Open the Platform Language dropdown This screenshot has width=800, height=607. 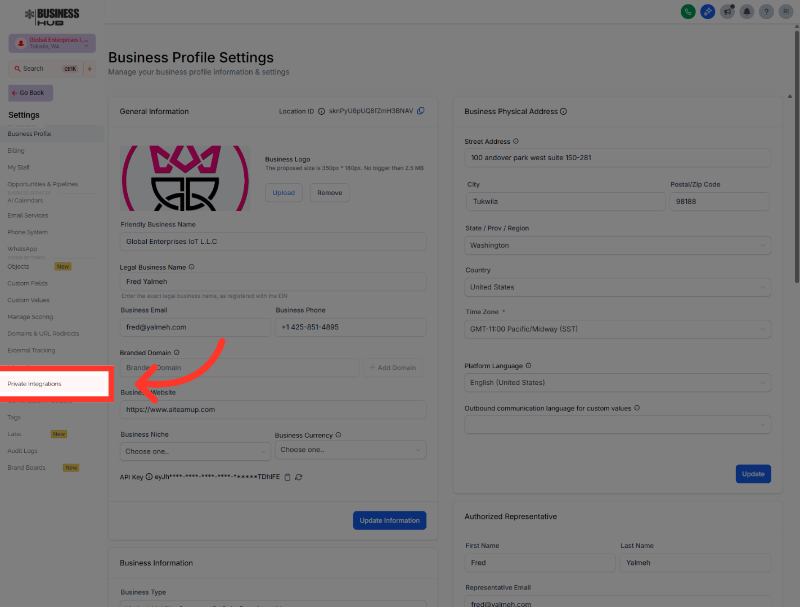[618, 383]
